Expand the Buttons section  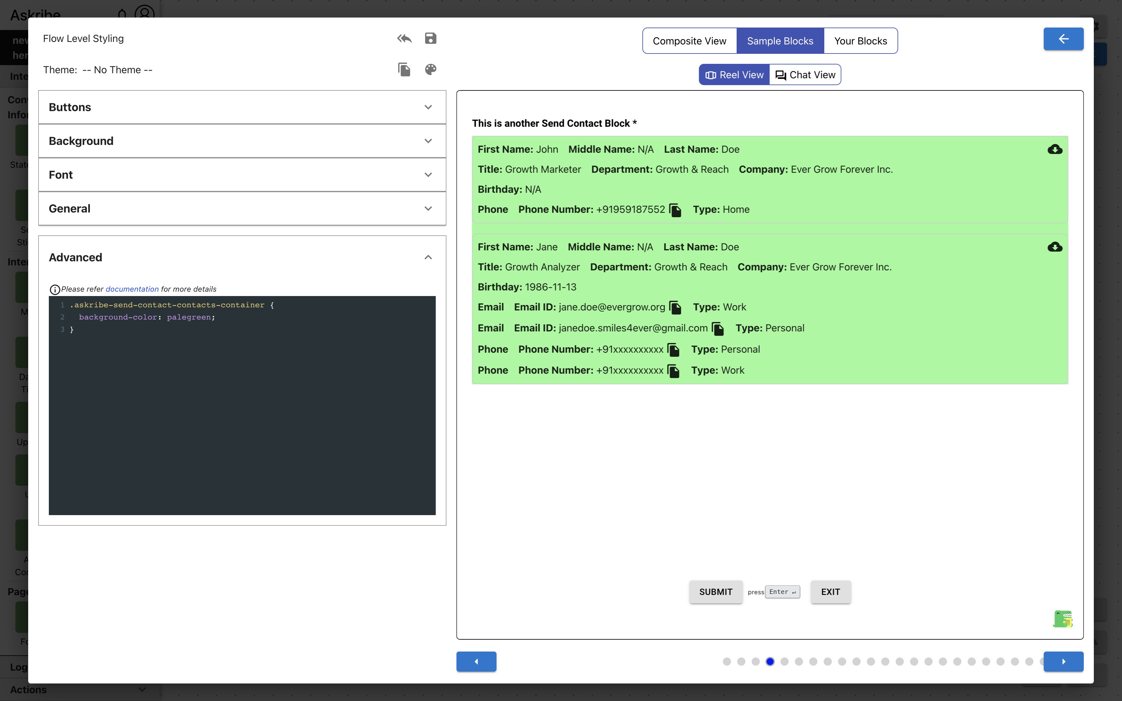coord(242,107)
